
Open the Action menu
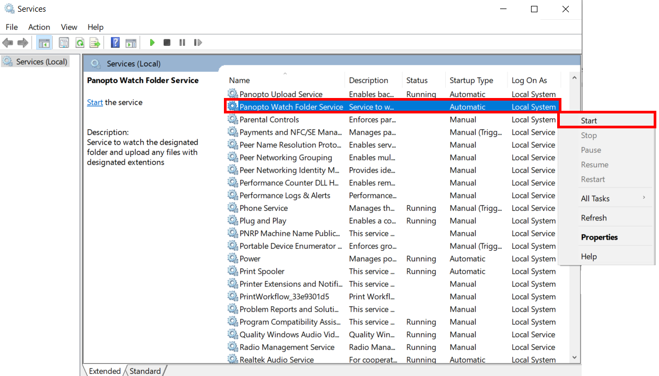(39, 27)
